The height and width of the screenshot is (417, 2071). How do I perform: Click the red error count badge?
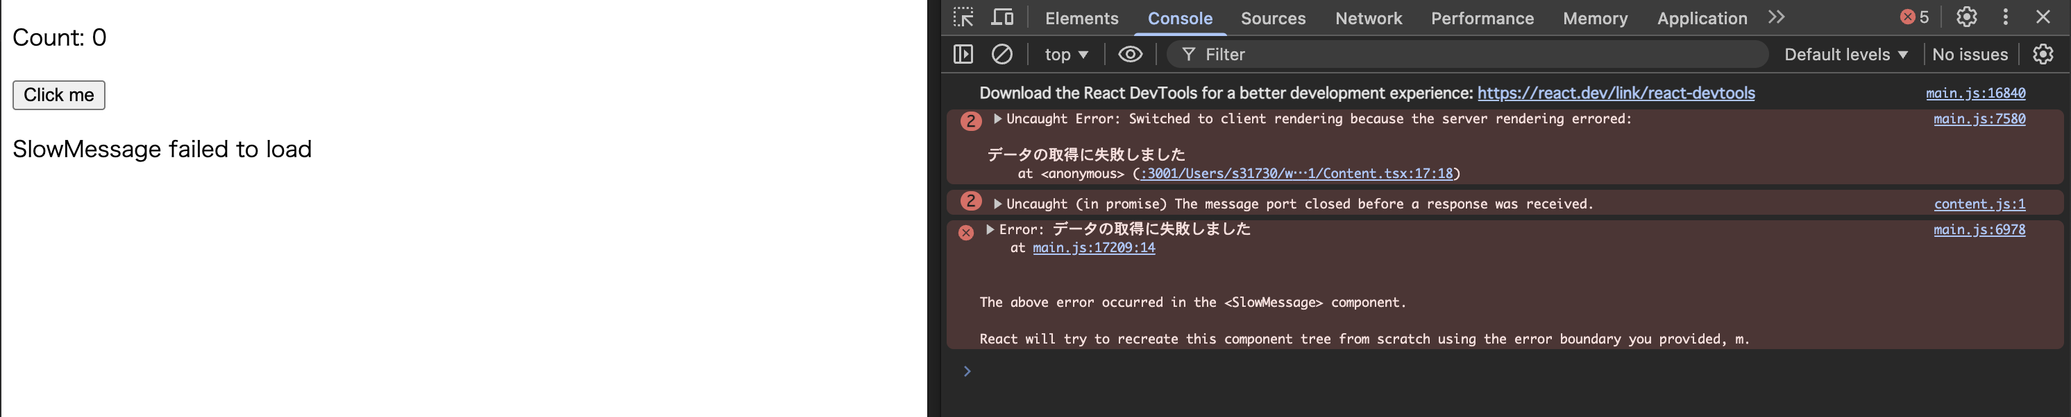1914,17
